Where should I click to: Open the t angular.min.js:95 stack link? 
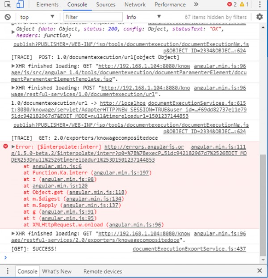67,218
